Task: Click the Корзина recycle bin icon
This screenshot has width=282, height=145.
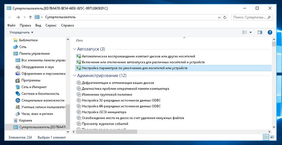Action: pyautogui.click(x=16, y=120)
